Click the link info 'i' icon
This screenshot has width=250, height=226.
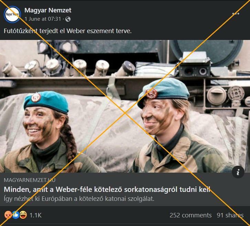pyautogui.click(x=238, y=172)
